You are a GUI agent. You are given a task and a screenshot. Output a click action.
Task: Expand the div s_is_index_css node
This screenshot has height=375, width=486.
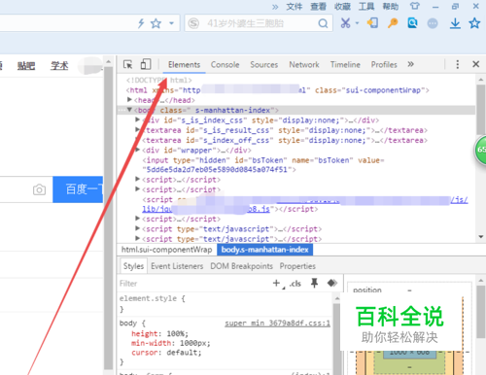[x=138, y=119]
